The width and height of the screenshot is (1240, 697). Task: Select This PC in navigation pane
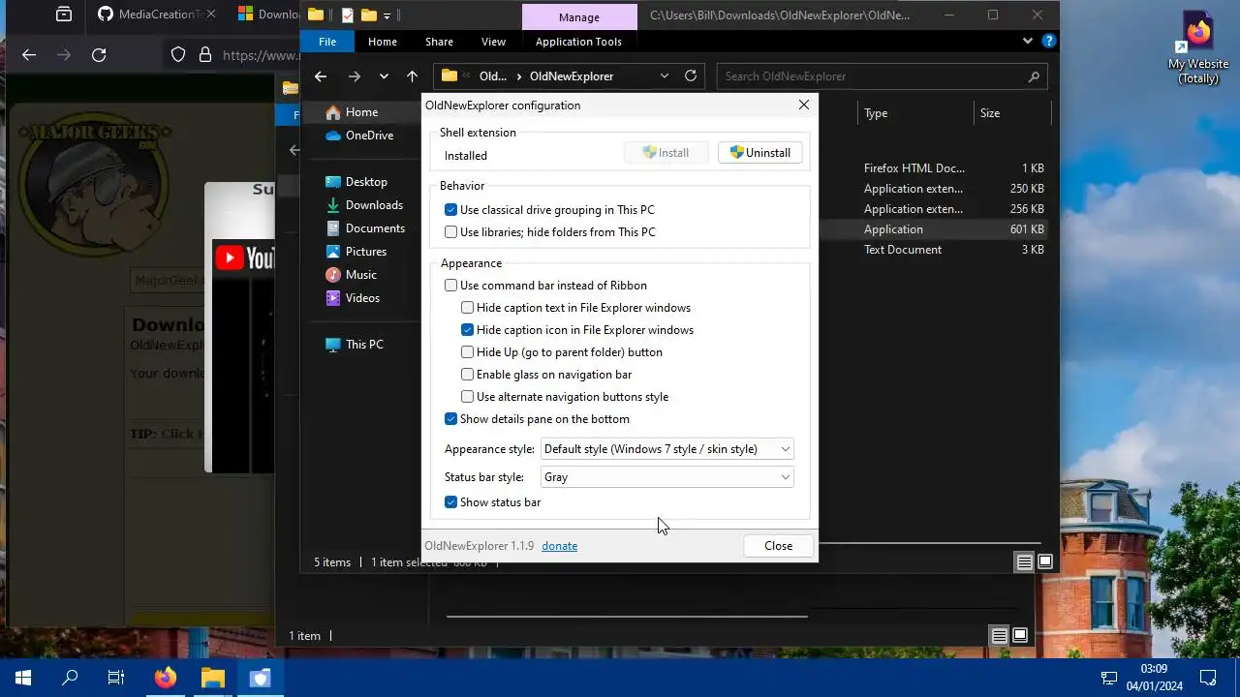tap(355, 345)
